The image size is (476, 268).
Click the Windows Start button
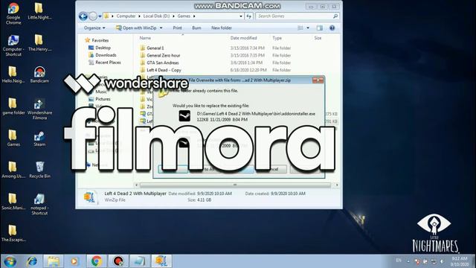click(10, 261)
